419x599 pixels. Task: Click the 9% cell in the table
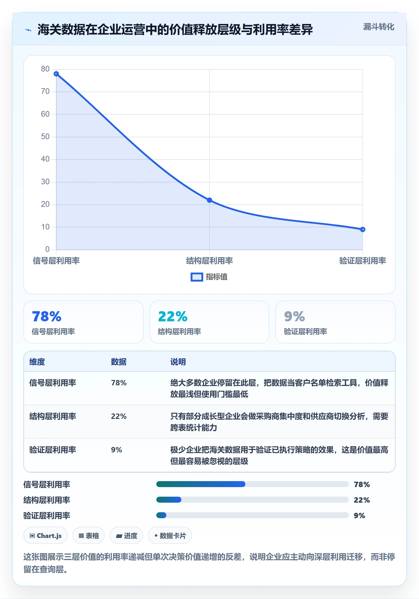coord(116,450)
